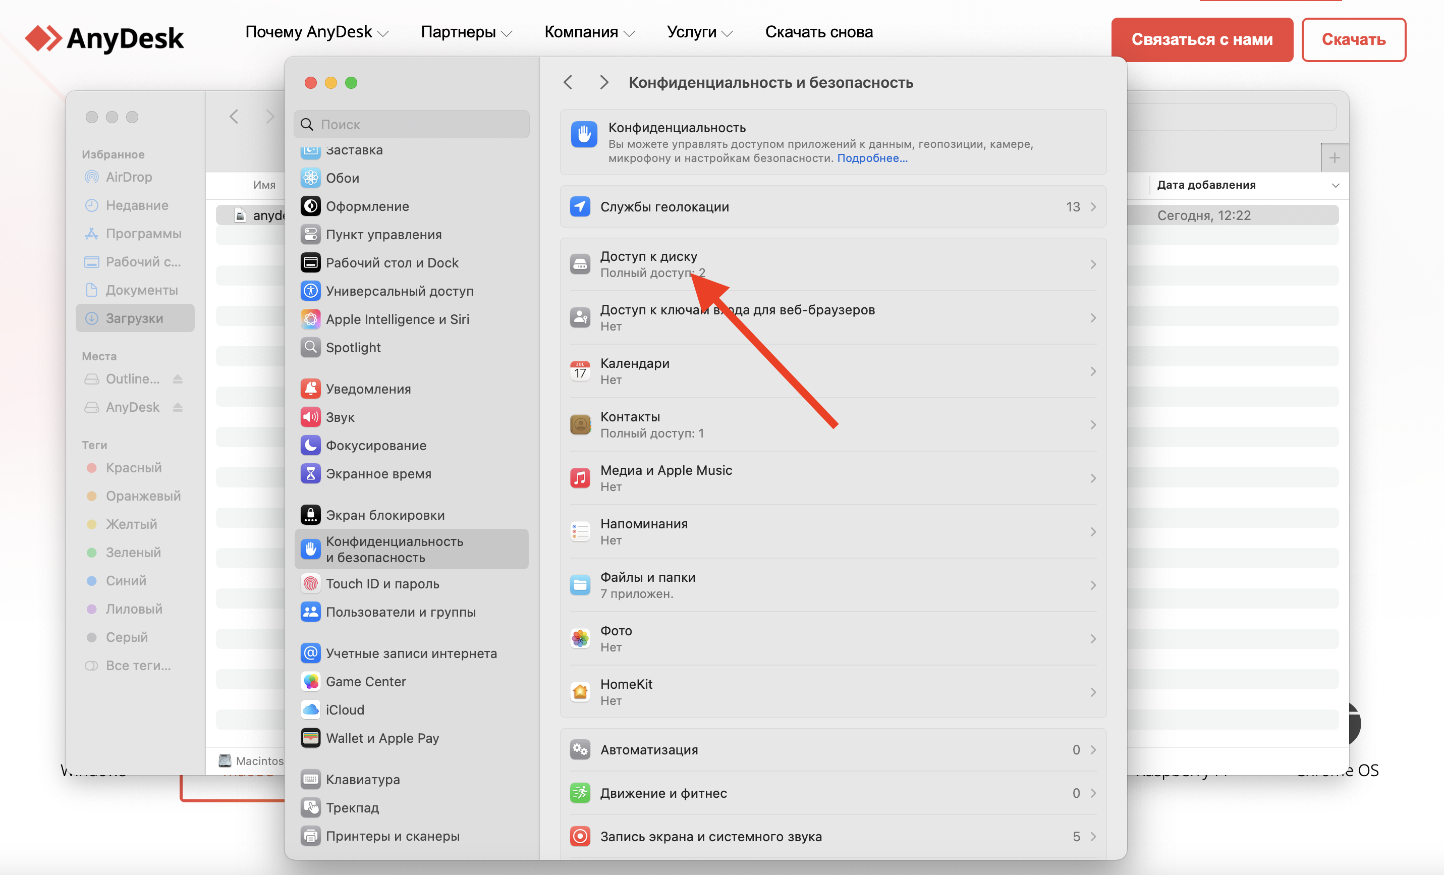This screenshot has width=1444, height=875.
Task: Click the magnifier icon in the Поиск field
Action: (306, 124)
